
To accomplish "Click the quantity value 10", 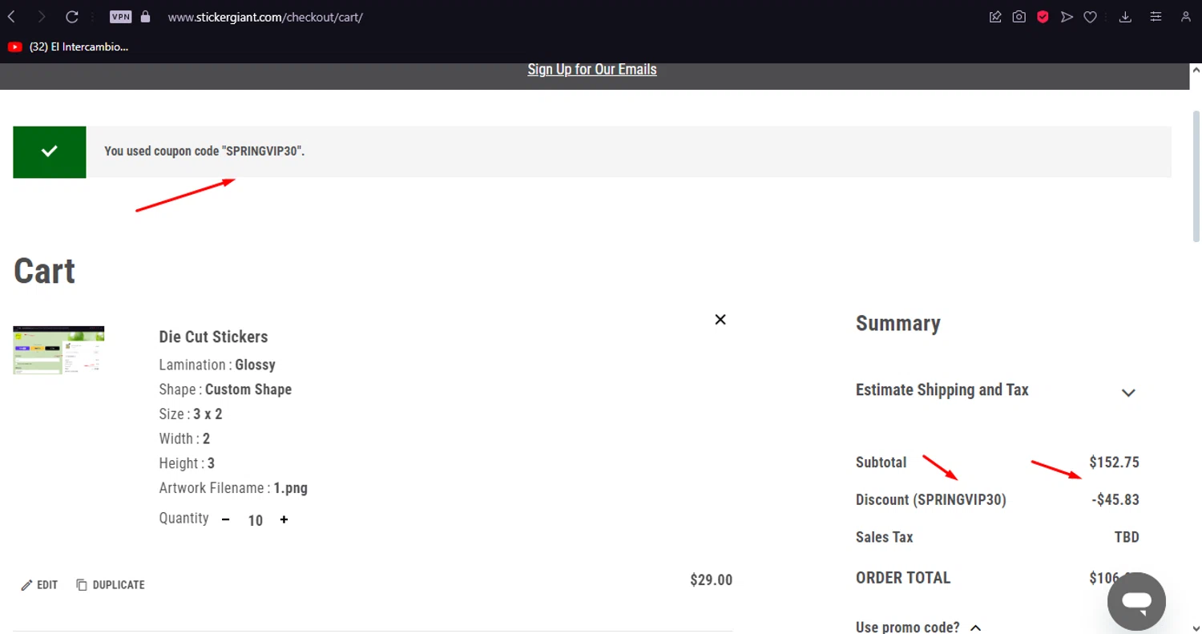I will pos(255,520).
